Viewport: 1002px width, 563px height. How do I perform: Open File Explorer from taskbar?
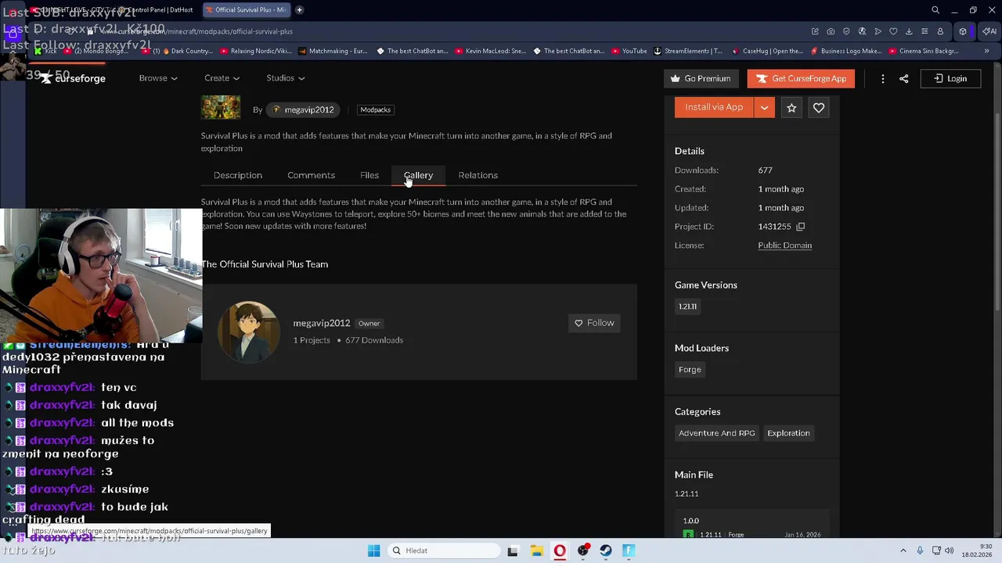coord(536,550)
